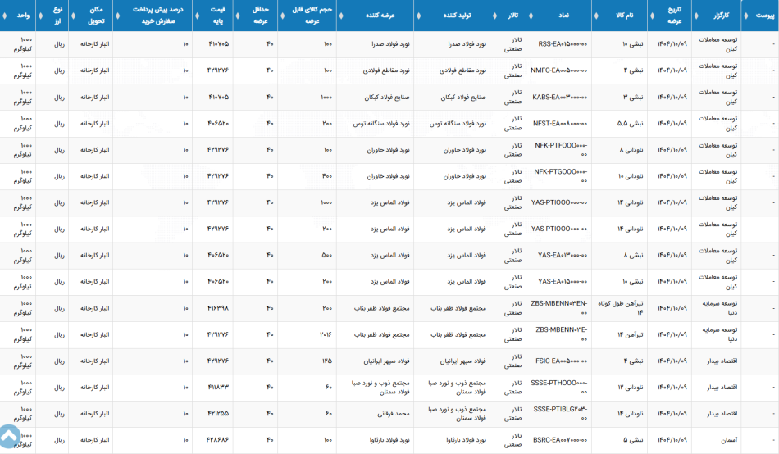The width and height of the screenshot is (779, 454).
Task: Sort table by تاریخ عرضه arrows
Action: pos(653,16)
